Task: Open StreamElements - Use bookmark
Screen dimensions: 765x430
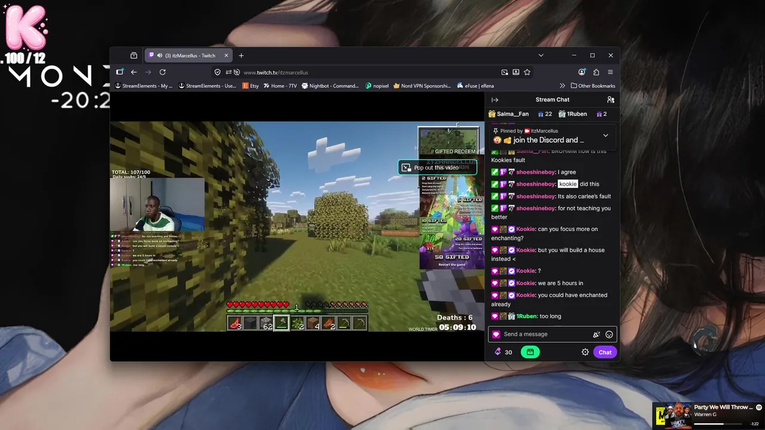Action: click(x=207, y=86)
